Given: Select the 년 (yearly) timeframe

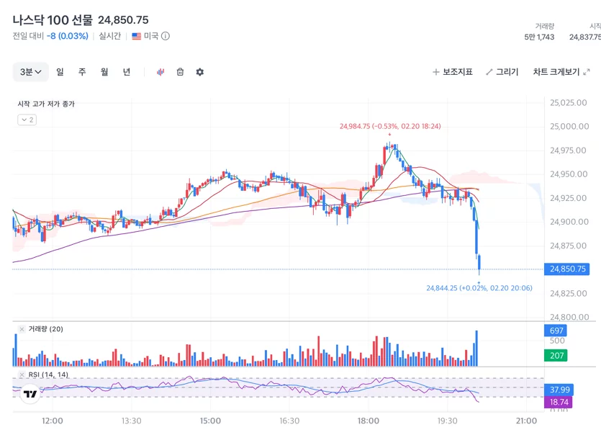Looking at the screenshot, I should click(x=127, y=72).
